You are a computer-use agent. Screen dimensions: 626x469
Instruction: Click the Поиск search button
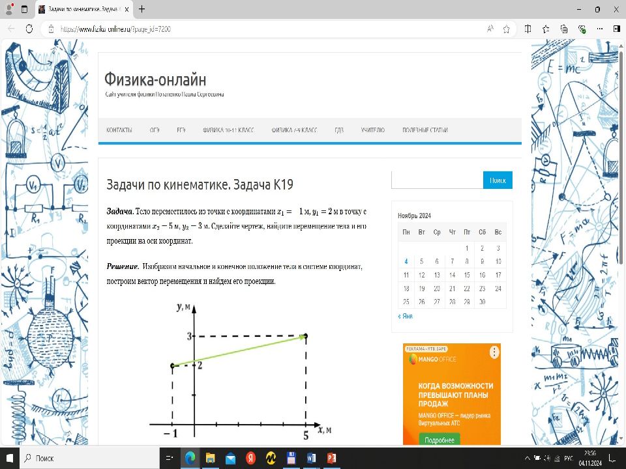tap(498, 180)
